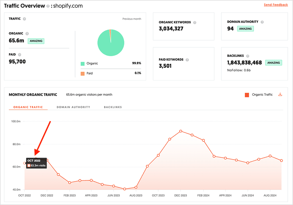The height and width of the screenshot is (205, 293).
Task: Click the 0.1% paid percentage
Action: tap(138, 73)
